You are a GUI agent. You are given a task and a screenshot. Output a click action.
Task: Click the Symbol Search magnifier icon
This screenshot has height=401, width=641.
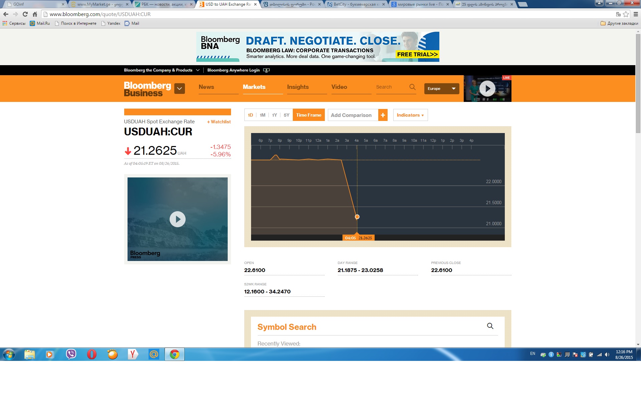(x=490, y=326)
